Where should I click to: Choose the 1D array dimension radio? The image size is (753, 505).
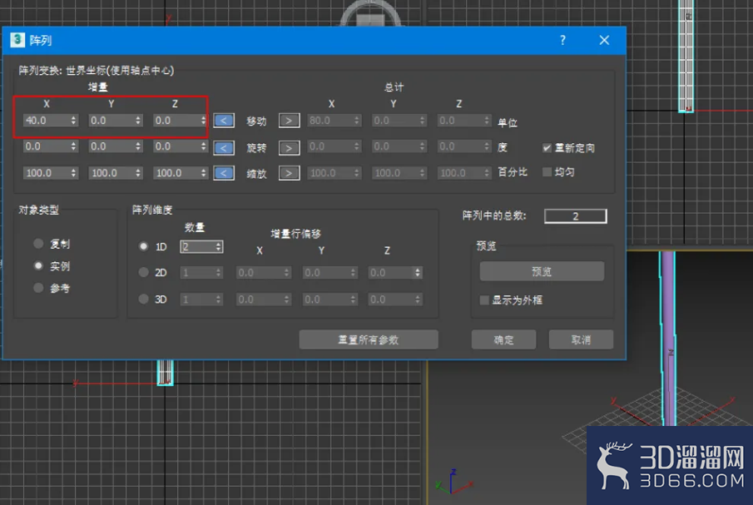coord(143,246)
